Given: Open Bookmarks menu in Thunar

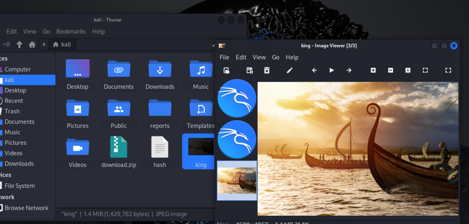Looking at the screenshot, I should [71, 31].
